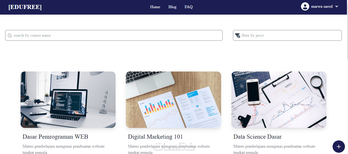Click the price filter funnel icon

(x=238, y=35)
